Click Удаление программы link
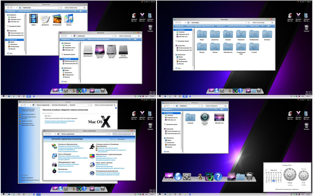The image size is (313, 196). point(65,172)
